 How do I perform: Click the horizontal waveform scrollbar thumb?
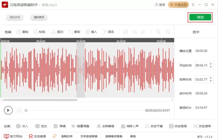coord(40,100)
